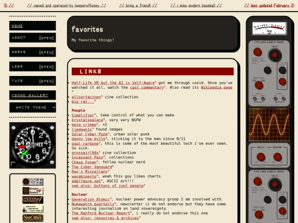Open the wasabipesto link

point(85,176)
